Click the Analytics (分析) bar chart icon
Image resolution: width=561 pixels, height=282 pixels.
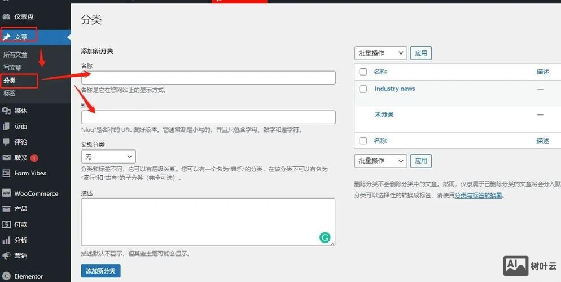[x=6, y=240]
